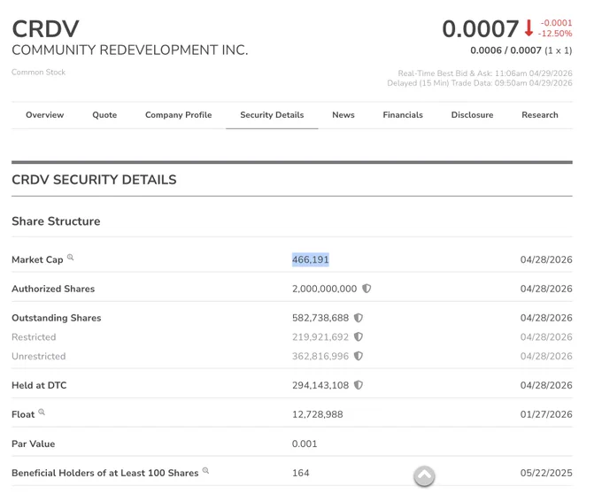This screenshot has height=494, width=602.
Task: Click the Outstanding Shares value 582,738,688
Action: (x=320, y=318)
